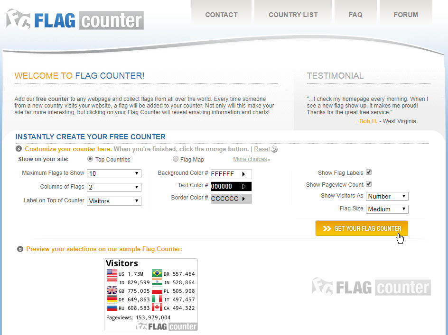Open the Flag Size dropdown
Viewport: 448px width, 335px height.
pyautogui.click(x=387, y=209)
